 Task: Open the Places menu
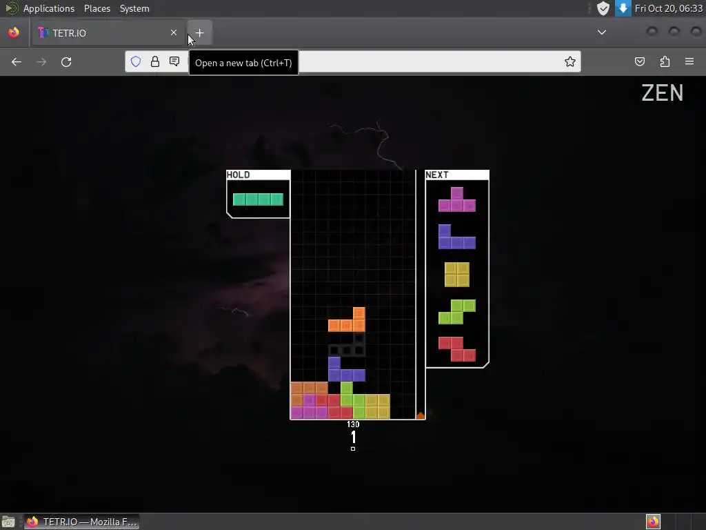97,8
